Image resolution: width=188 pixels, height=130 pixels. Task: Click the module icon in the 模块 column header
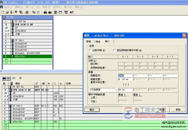point(12,83)
